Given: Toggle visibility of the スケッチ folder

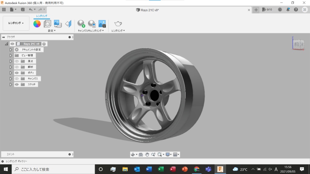Looking at the screenshot, I should point(17,85).
